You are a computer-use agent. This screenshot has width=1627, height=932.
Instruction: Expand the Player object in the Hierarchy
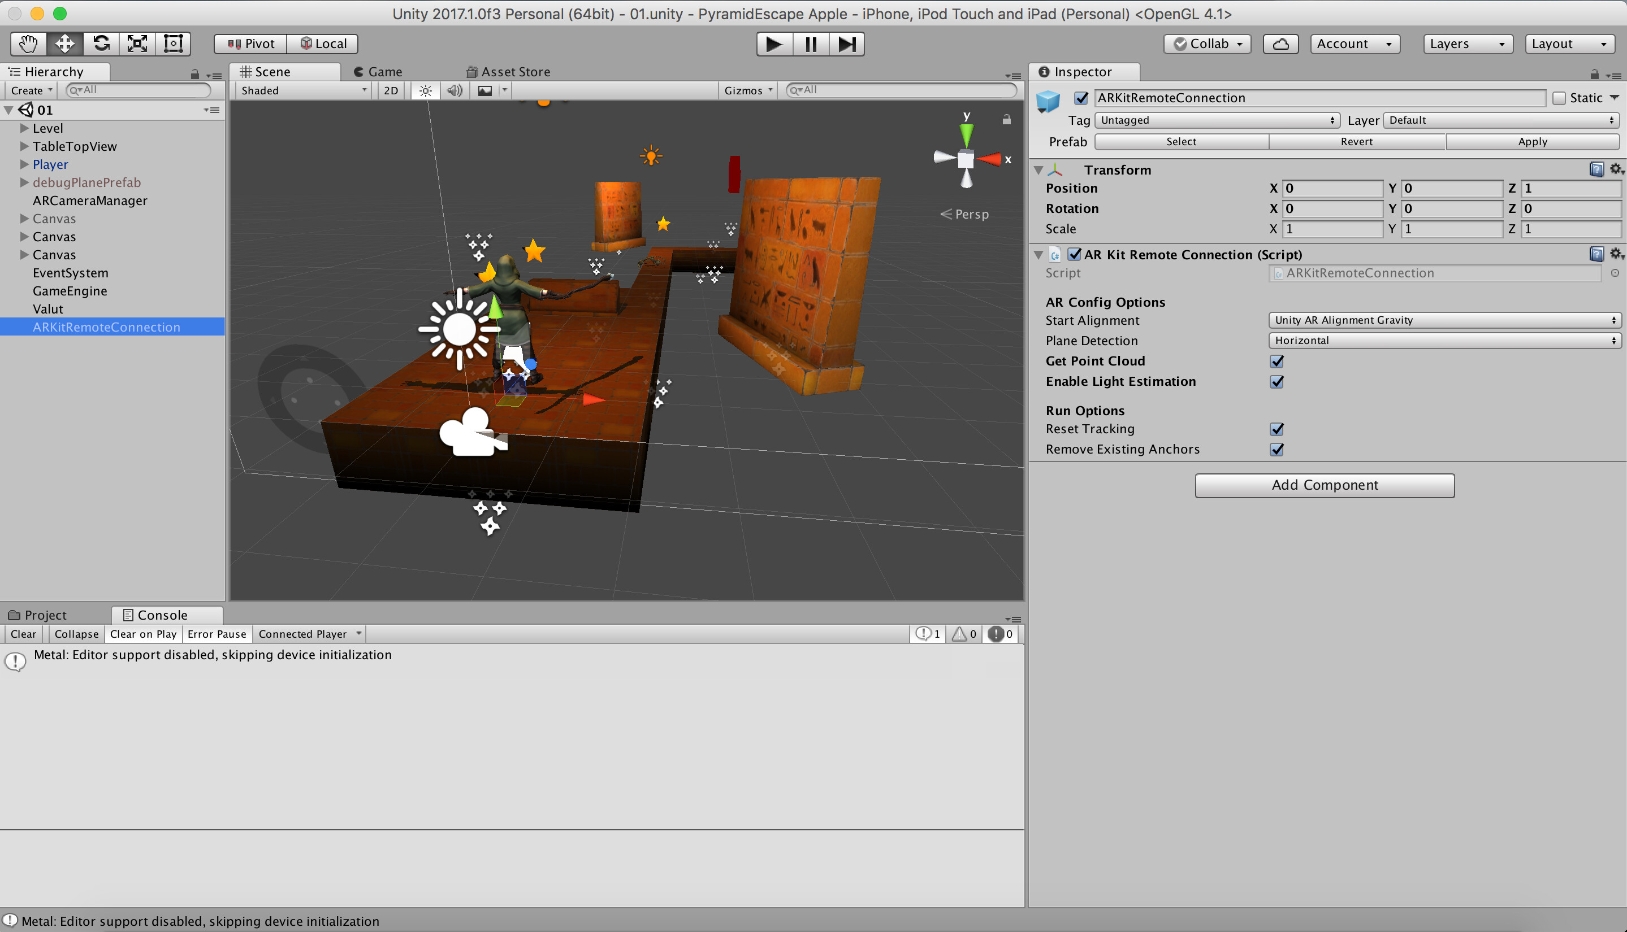coord(24,164)
